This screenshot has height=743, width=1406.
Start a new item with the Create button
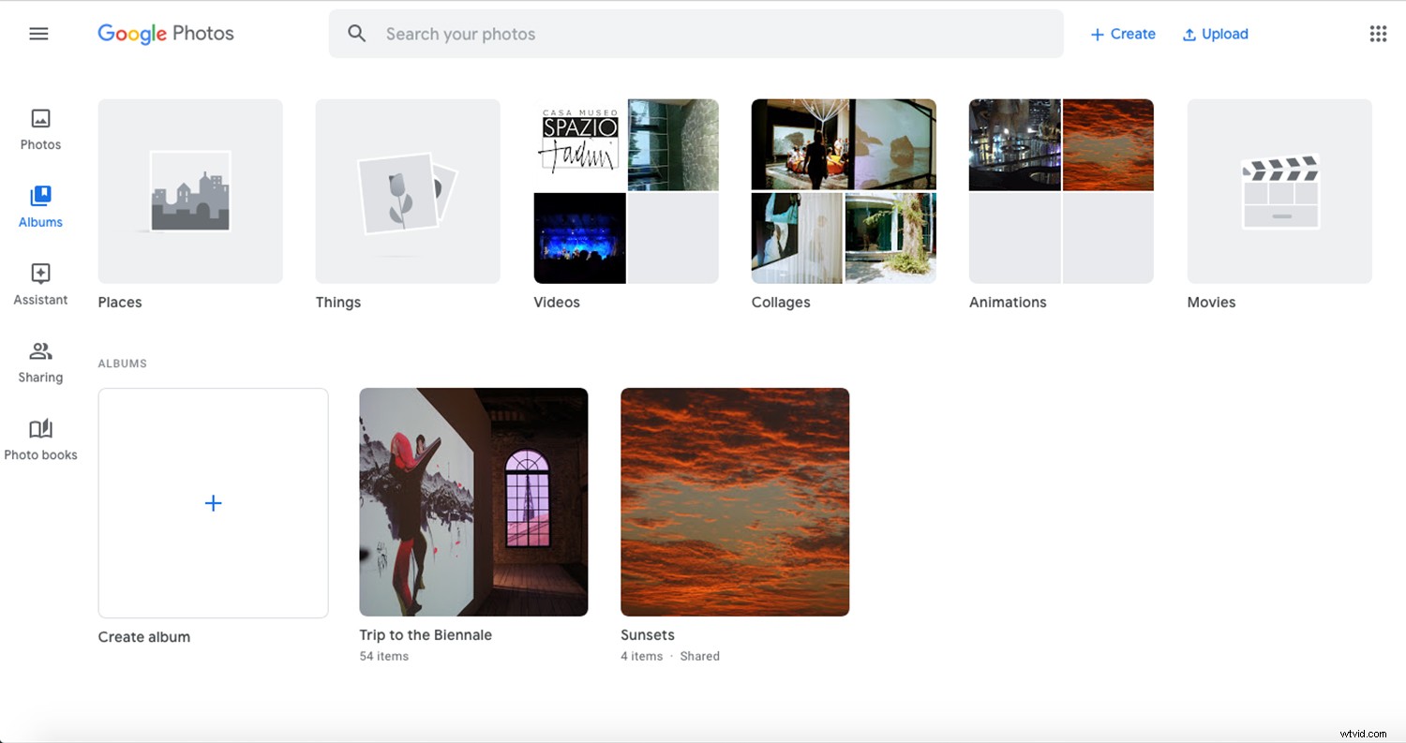[x=1122, y=34]
